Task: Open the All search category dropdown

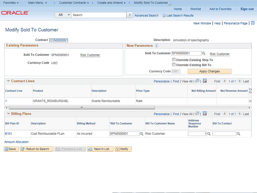Action: pos(63,15)
